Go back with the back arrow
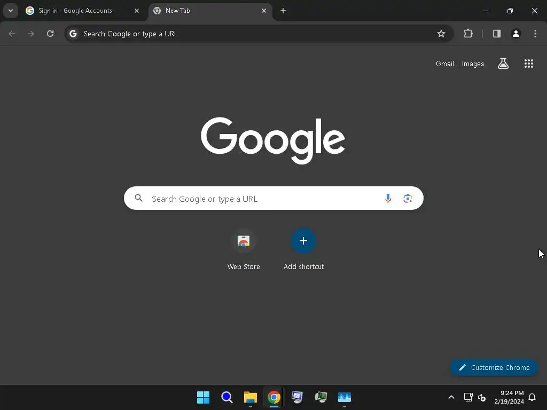The width and height of the screenshot is (547, 410). tap(12, 34)
